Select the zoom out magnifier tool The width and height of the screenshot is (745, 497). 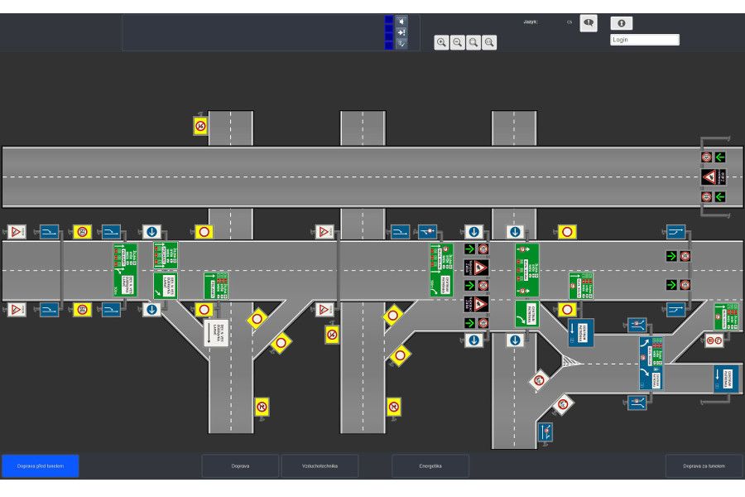point(457,41)
